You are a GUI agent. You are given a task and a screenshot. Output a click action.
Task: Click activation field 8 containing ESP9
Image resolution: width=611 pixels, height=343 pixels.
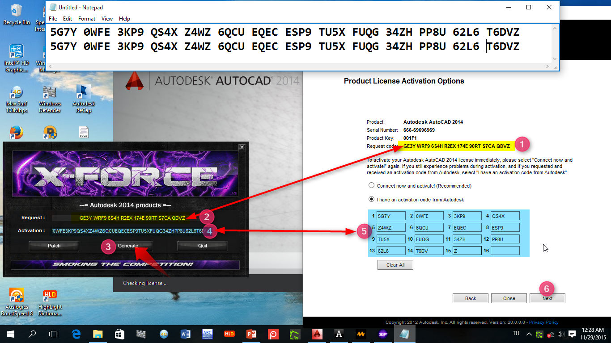(x=505, y=228)
